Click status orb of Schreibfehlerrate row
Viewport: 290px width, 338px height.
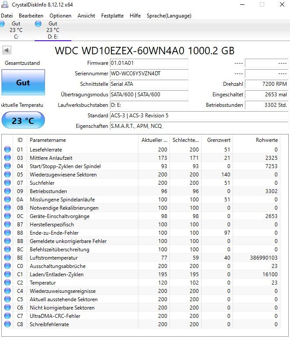pyautogui.click(x=7, y=324)
